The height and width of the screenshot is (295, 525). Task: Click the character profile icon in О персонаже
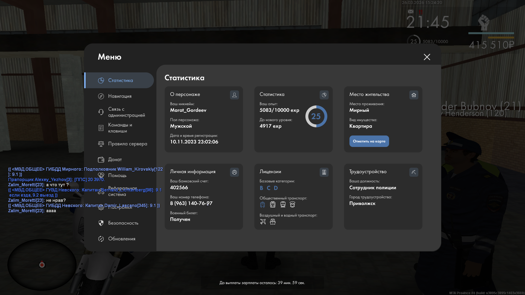(234, 95)
